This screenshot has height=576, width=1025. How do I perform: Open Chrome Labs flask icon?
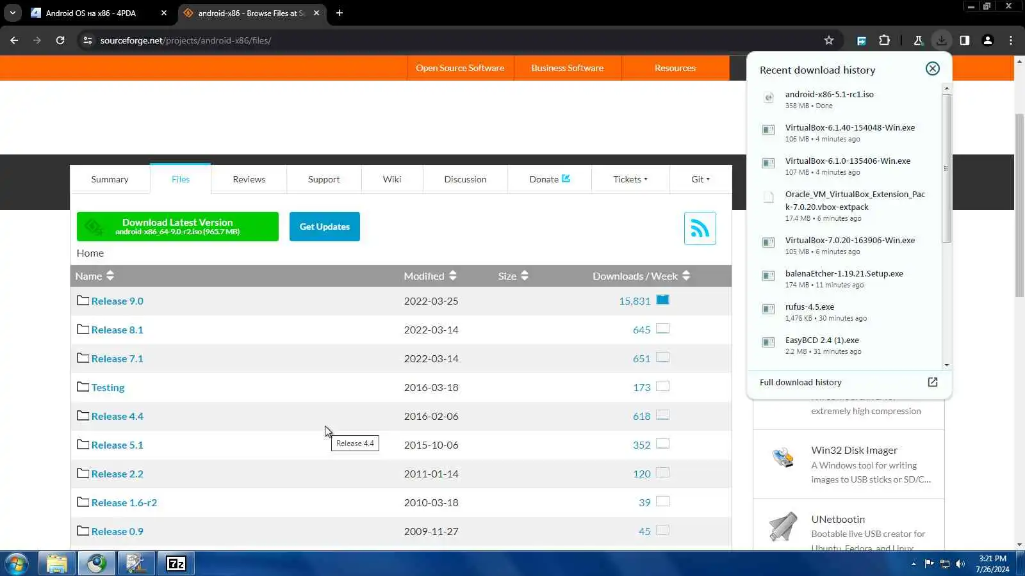(918, 40)
